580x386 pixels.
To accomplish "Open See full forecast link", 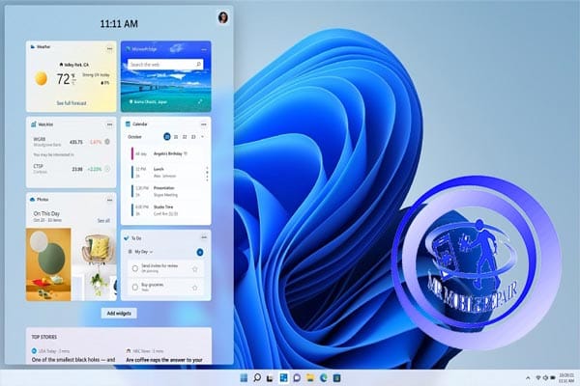I will tap(72, 103).
